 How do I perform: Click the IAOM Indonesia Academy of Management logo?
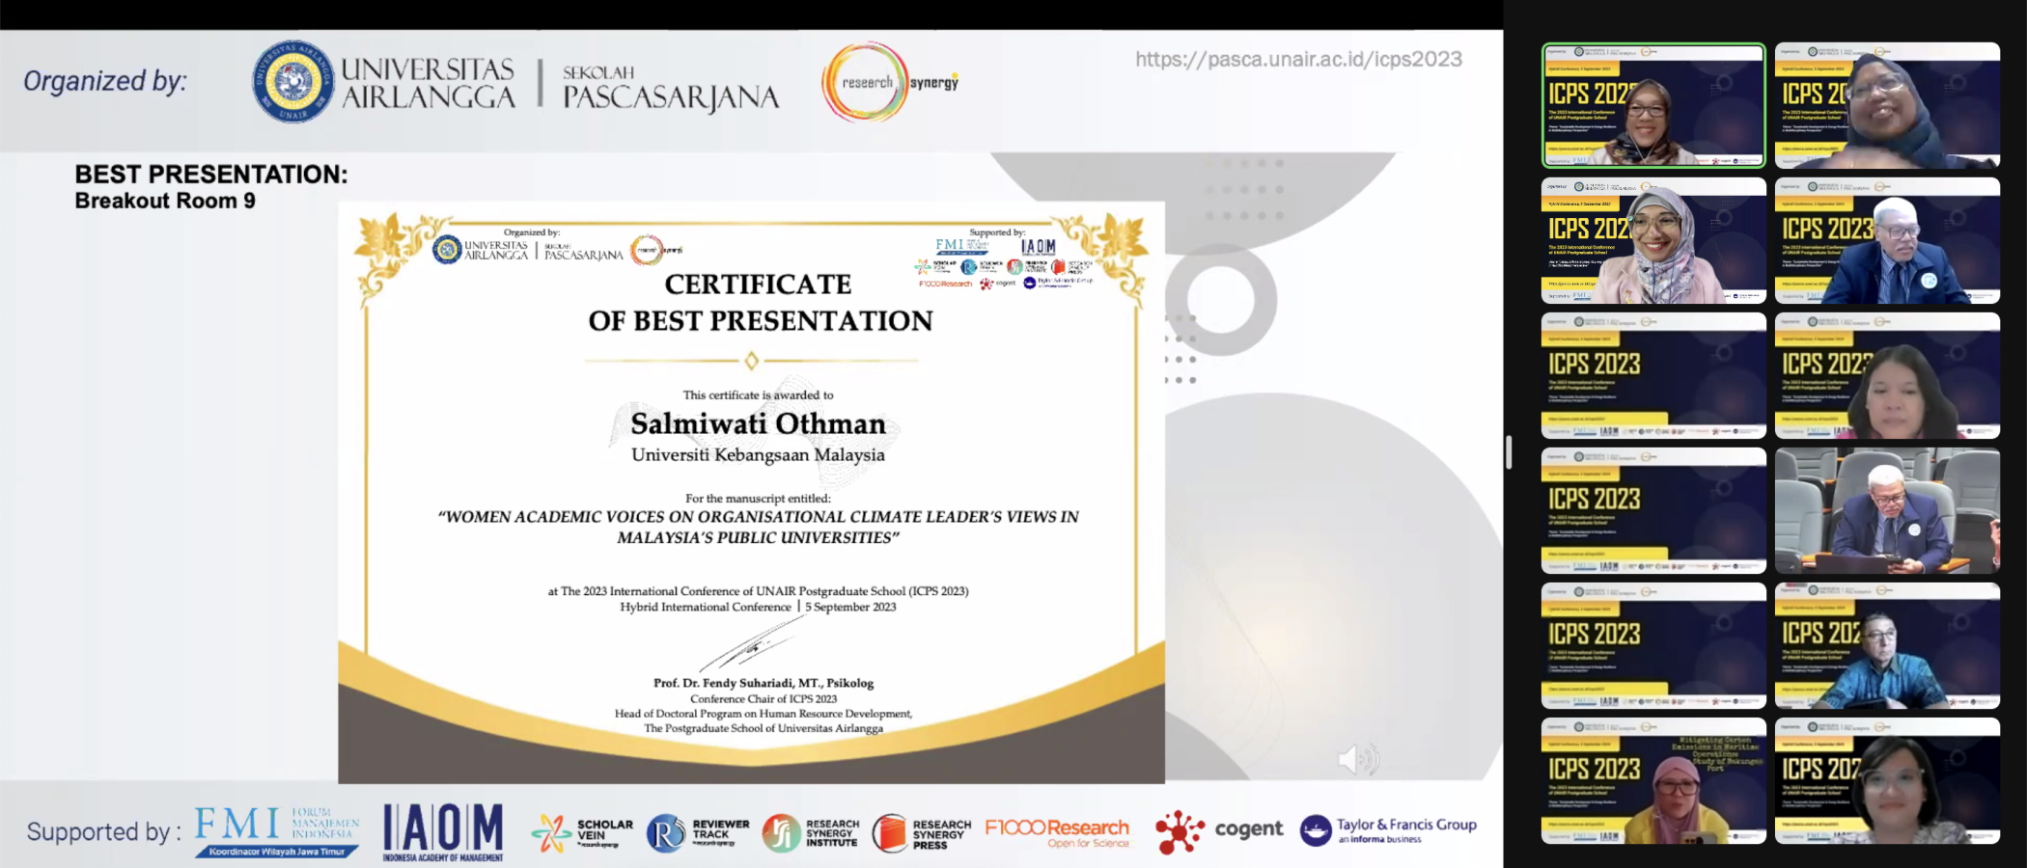click(x=443, y=832)
